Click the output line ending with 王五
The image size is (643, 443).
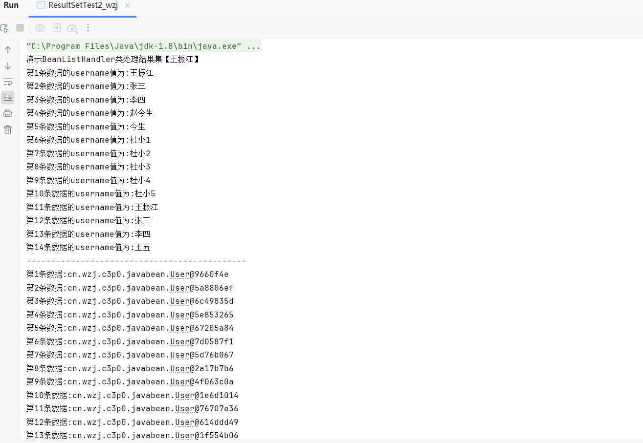tap(88, 248)
